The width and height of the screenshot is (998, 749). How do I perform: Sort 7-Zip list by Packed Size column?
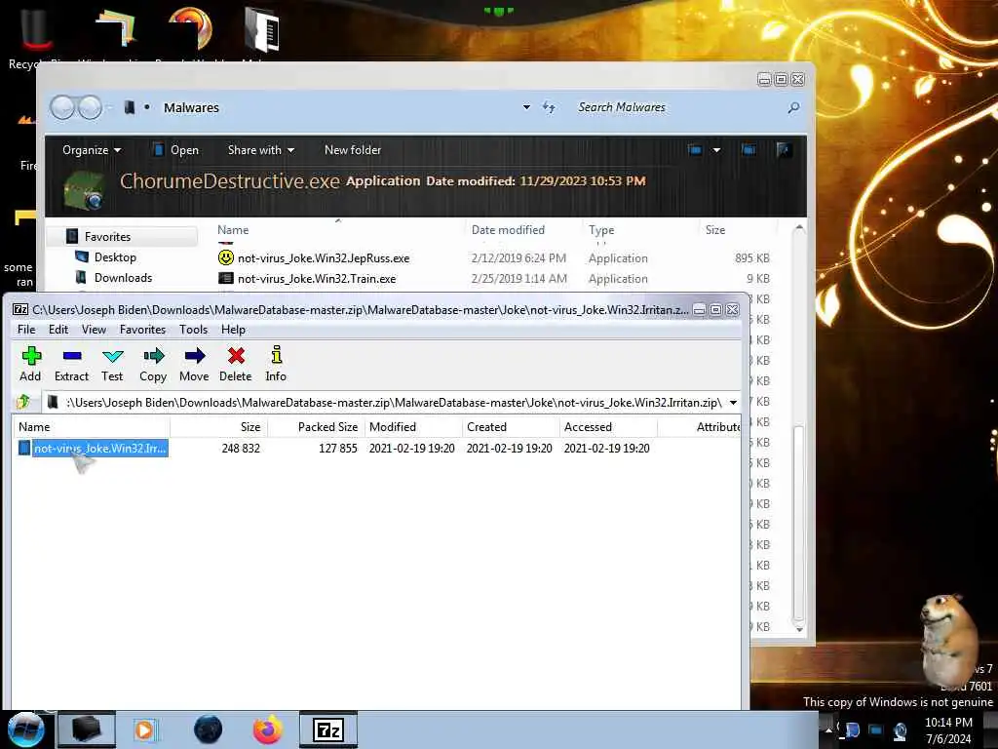point(317,427)
